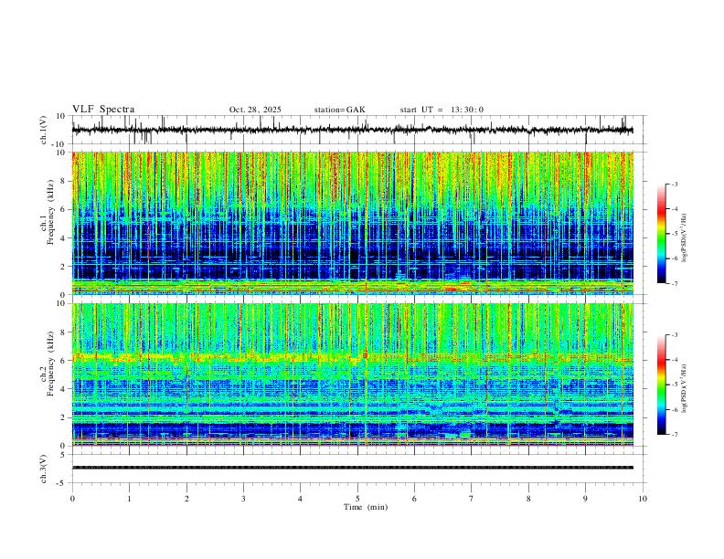The height and width of the screenshot is (559, 724).
Task: Click the "VLF Spectra" plot title
Action: 103,110
